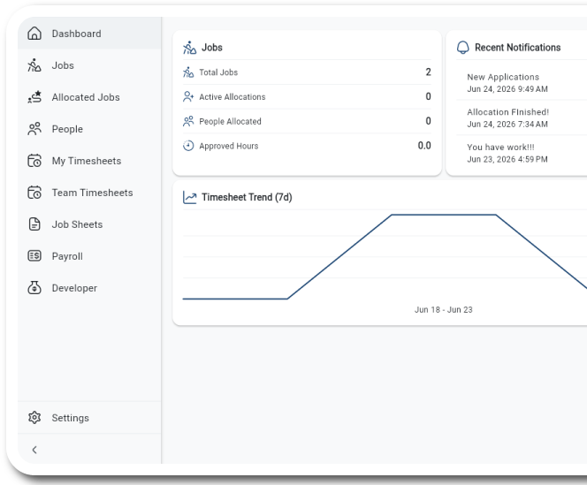Viewport: 587px width, 485px height.
Task: Click the Total Jobs label
Action: pos(218,72)
